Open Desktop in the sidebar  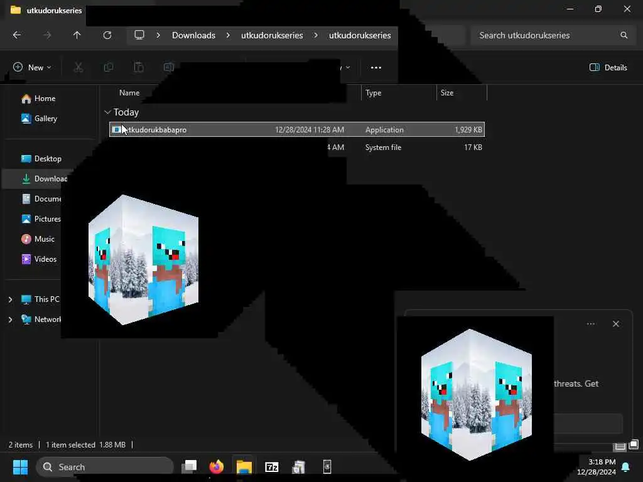[41, 159]
